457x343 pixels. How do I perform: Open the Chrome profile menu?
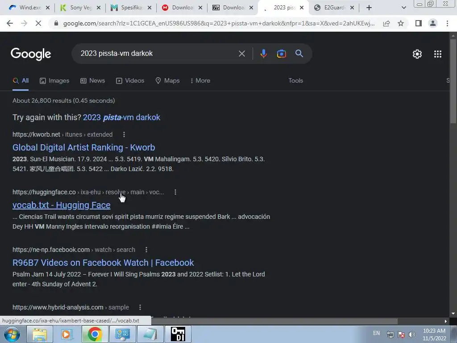tap(433, 23)
